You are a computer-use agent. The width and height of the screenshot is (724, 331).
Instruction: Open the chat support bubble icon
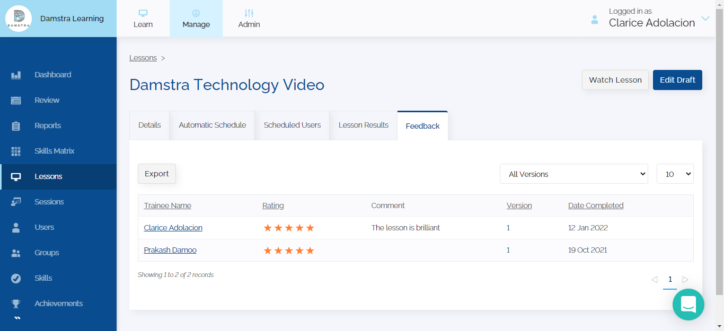[688, 305]
